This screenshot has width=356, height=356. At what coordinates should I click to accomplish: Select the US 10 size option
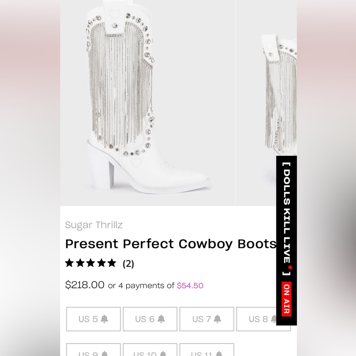pos(150,352)
